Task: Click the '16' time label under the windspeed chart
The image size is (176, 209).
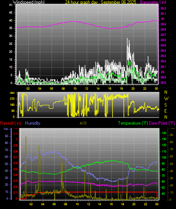Action: pos(110,88)
